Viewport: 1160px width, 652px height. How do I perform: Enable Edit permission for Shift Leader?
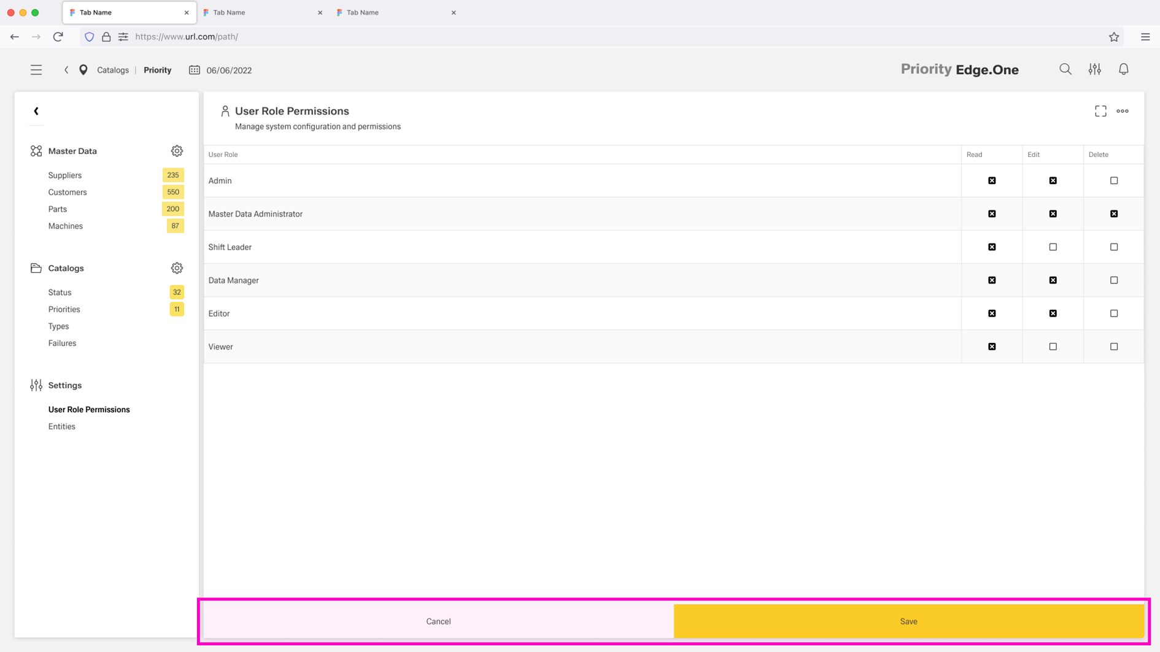[1053, 247]
